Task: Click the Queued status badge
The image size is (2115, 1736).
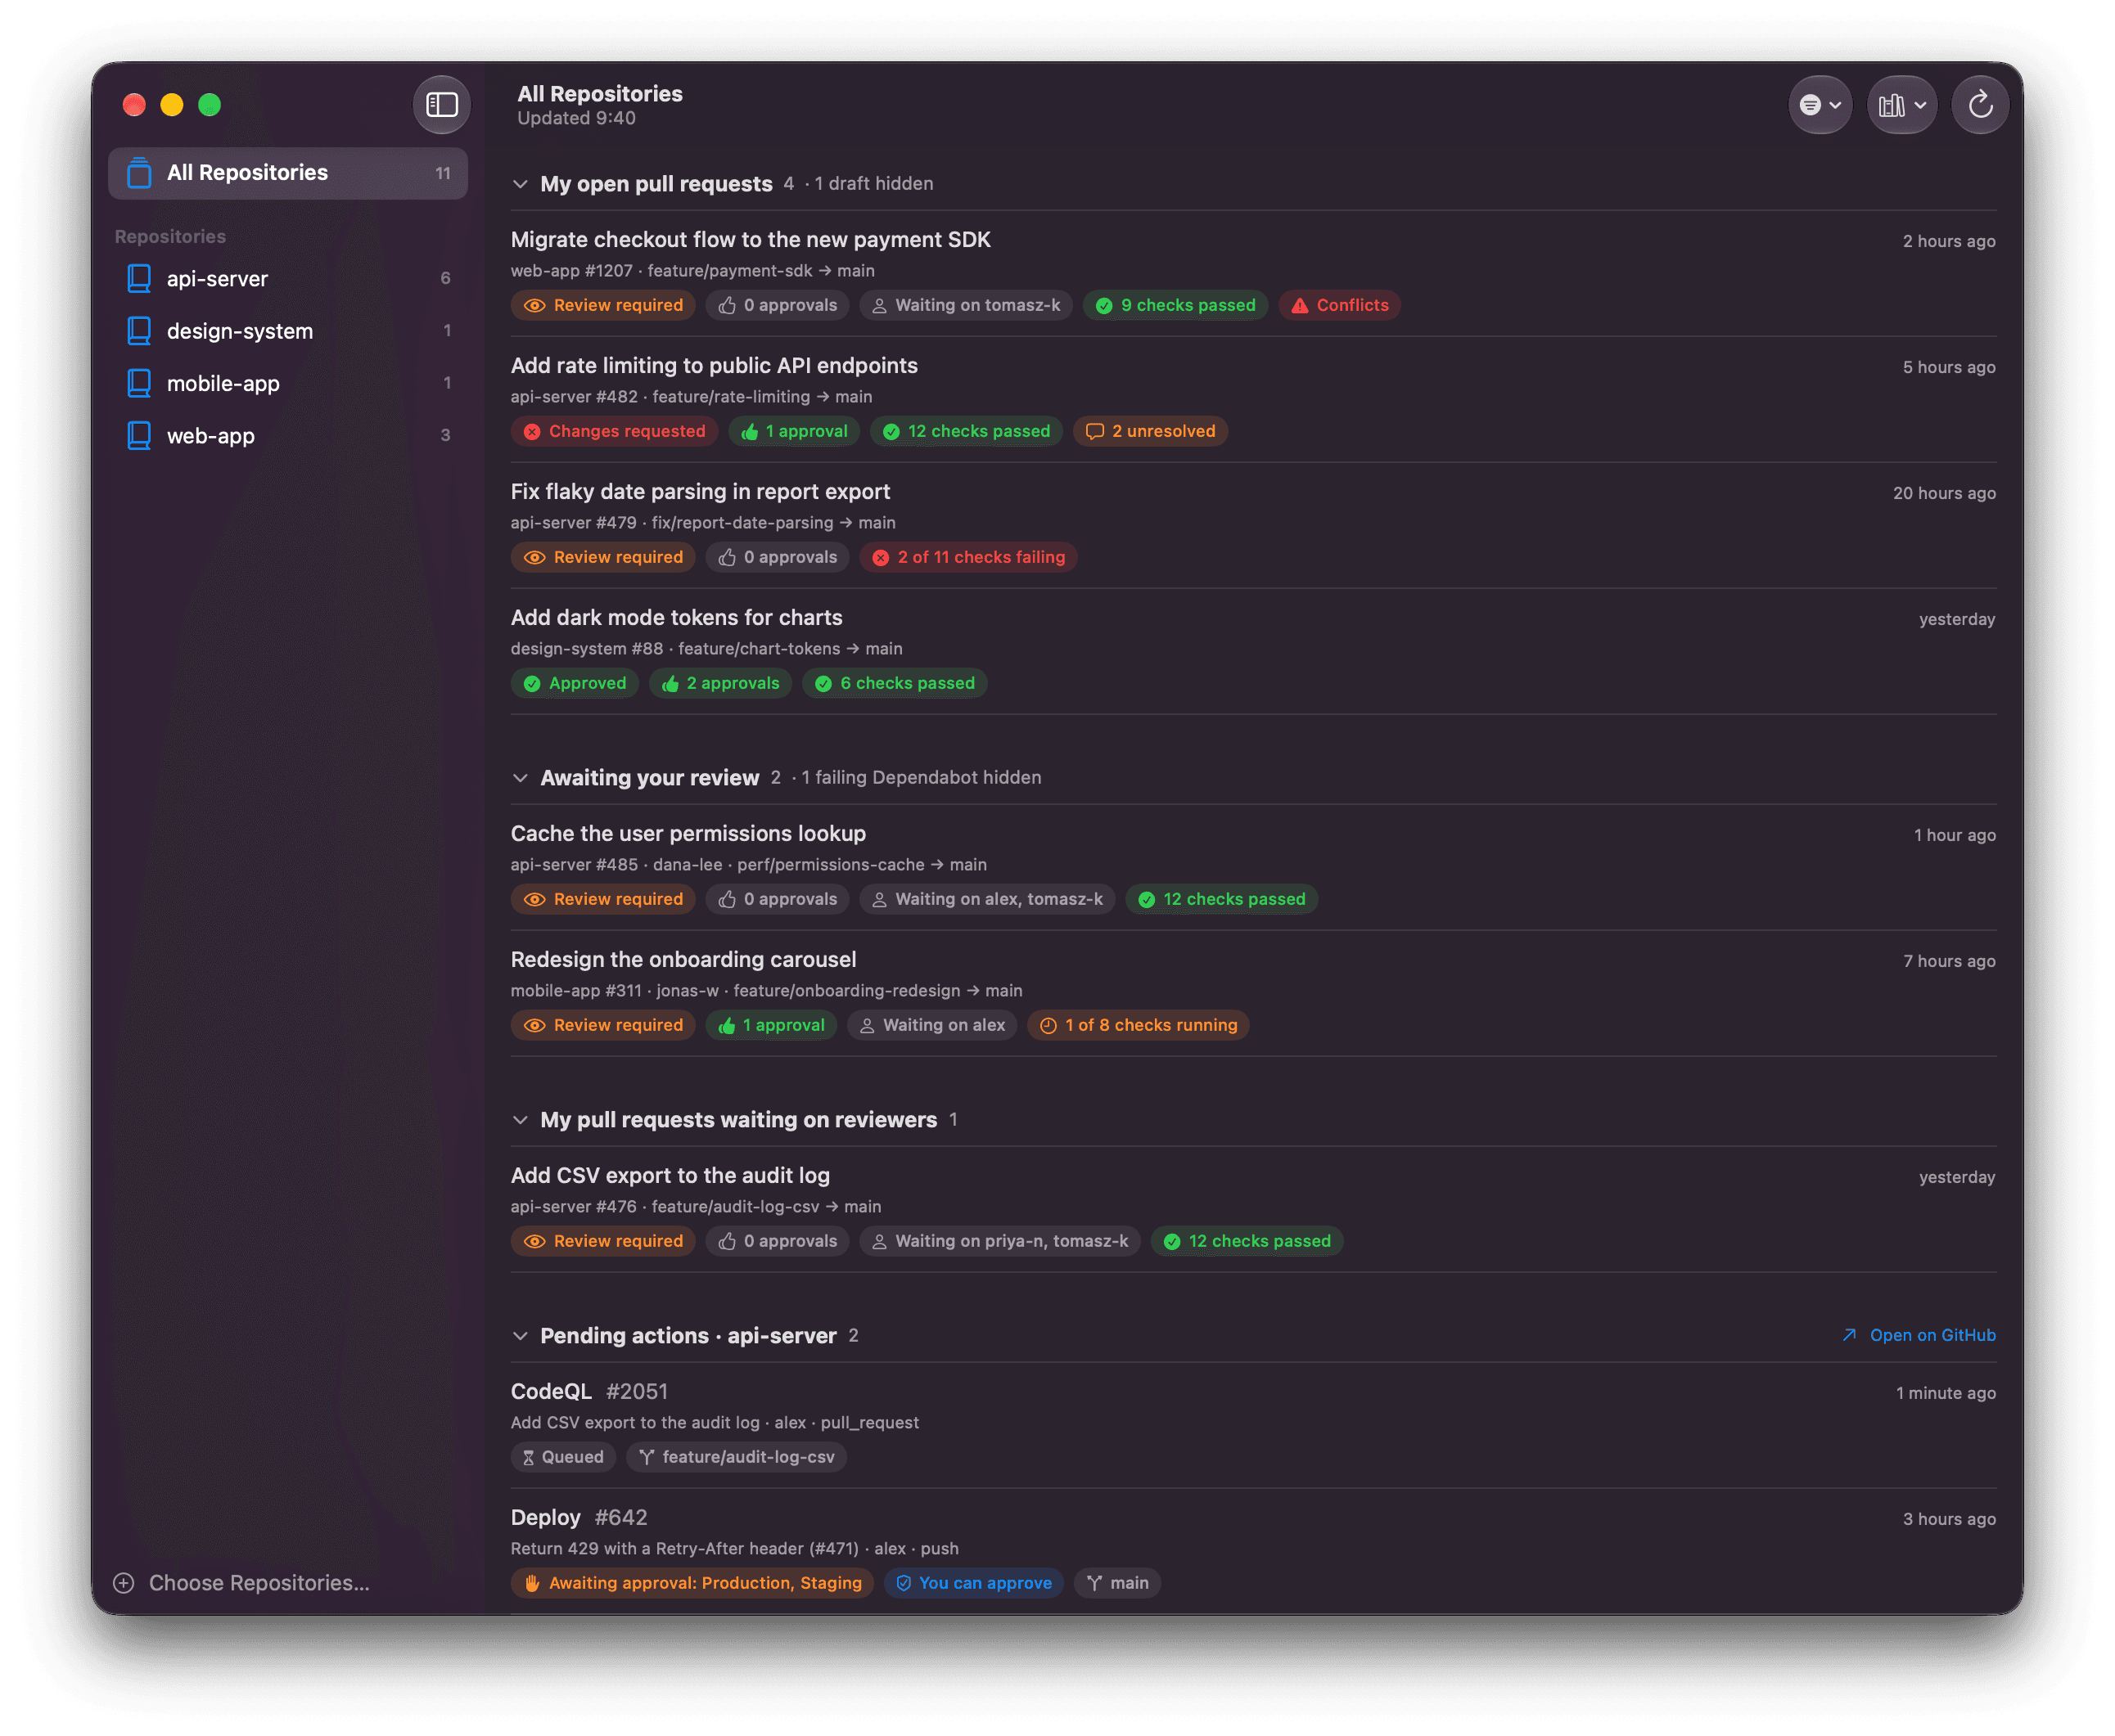Action: pyautogui.click(x=563, y=1458)
